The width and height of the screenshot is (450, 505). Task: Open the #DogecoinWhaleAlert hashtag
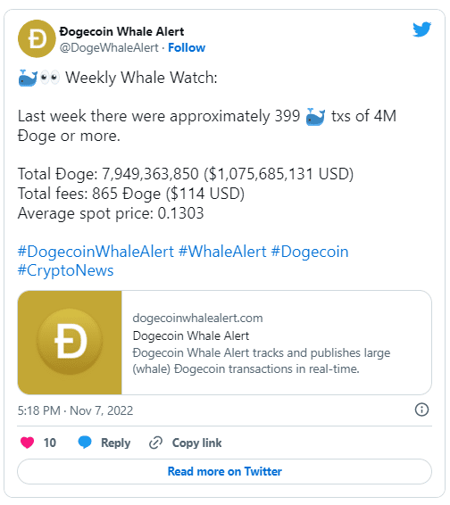(x=96, y=252)
